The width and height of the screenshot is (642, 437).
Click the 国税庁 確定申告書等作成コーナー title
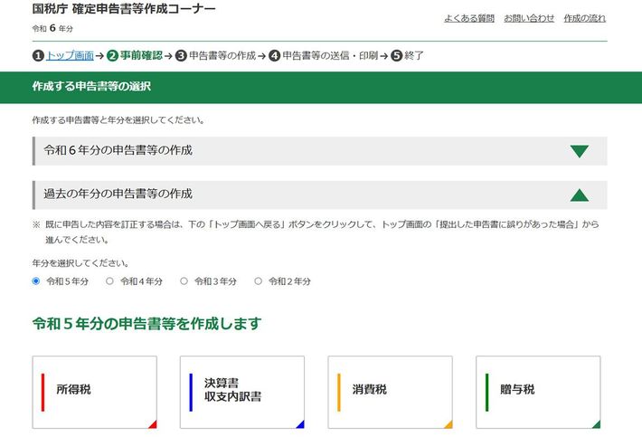point(124,9)
